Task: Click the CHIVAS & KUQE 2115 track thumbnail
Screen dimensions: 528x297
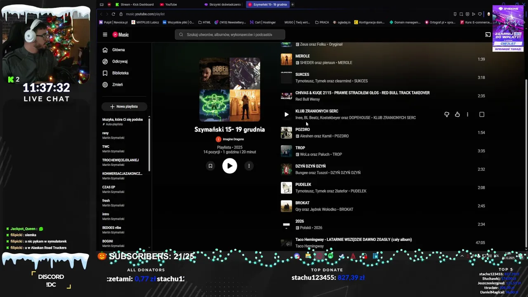Action: (286, 96)
